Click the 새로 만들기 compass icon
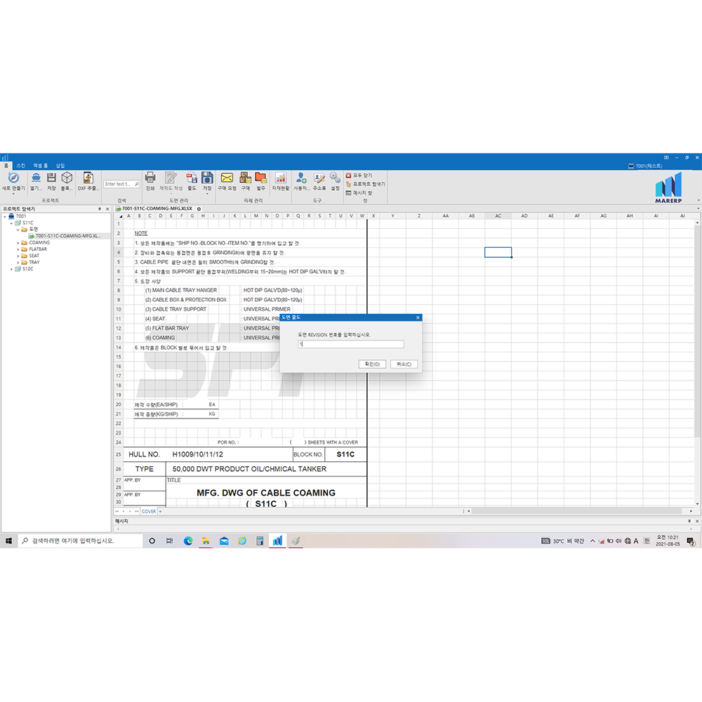The width and height of the screenshot is (702, 702). pyautogui.click(x=13, y=178)
